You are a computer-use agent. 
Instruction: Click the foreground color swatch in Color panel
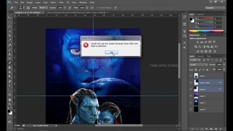pyautogui.click(x=191, y=19)
